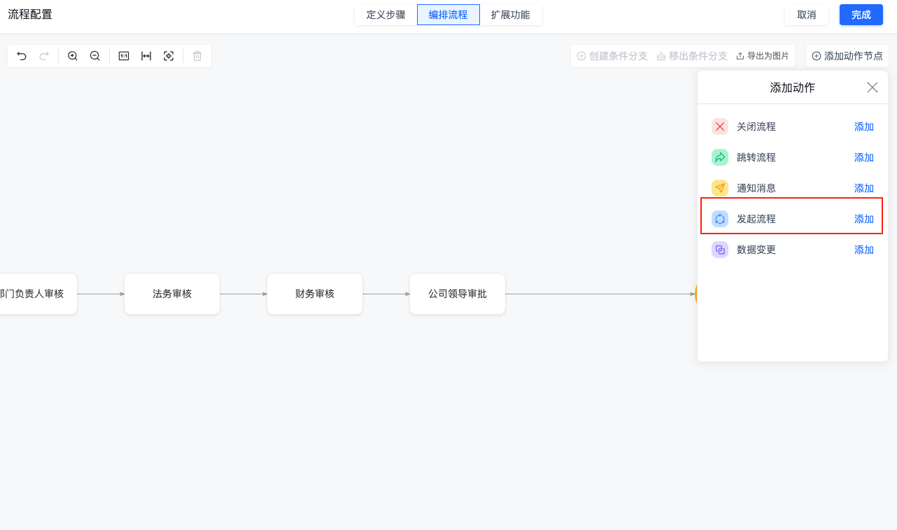
Task: Click the 完成 button
Action: click(861, 15)
